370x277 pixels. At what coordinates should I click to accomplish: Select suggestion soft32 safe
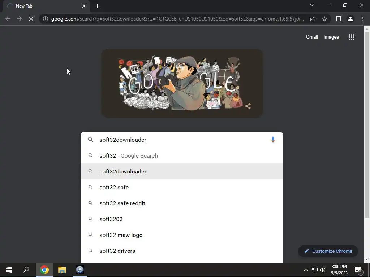182,187
